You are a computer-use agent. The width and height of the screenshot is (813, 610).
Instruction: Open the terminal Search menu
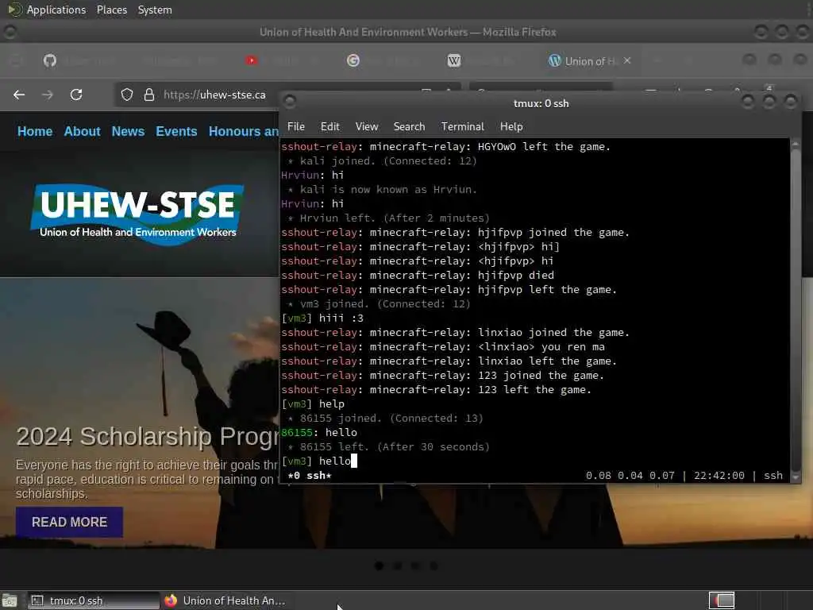click(x=409, y=126)
